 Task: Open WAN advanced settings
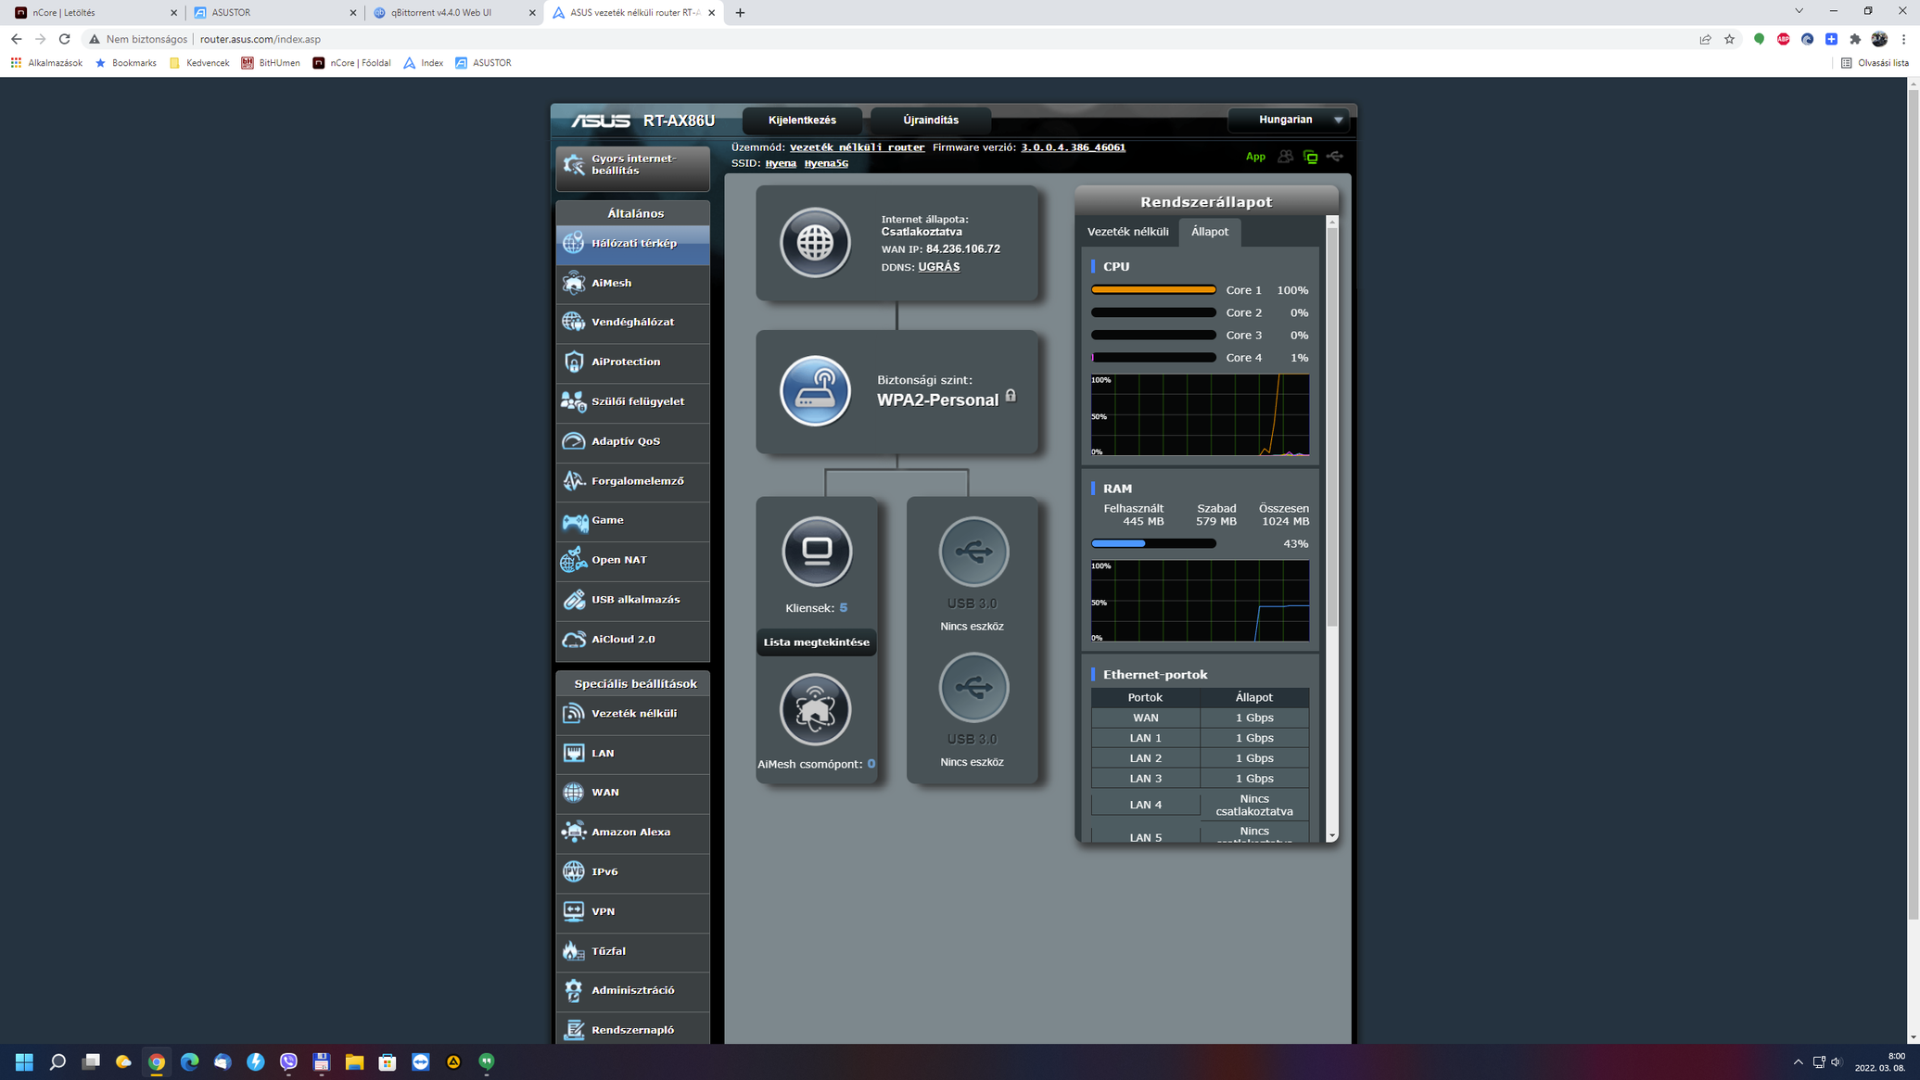[x=633, y=794]
